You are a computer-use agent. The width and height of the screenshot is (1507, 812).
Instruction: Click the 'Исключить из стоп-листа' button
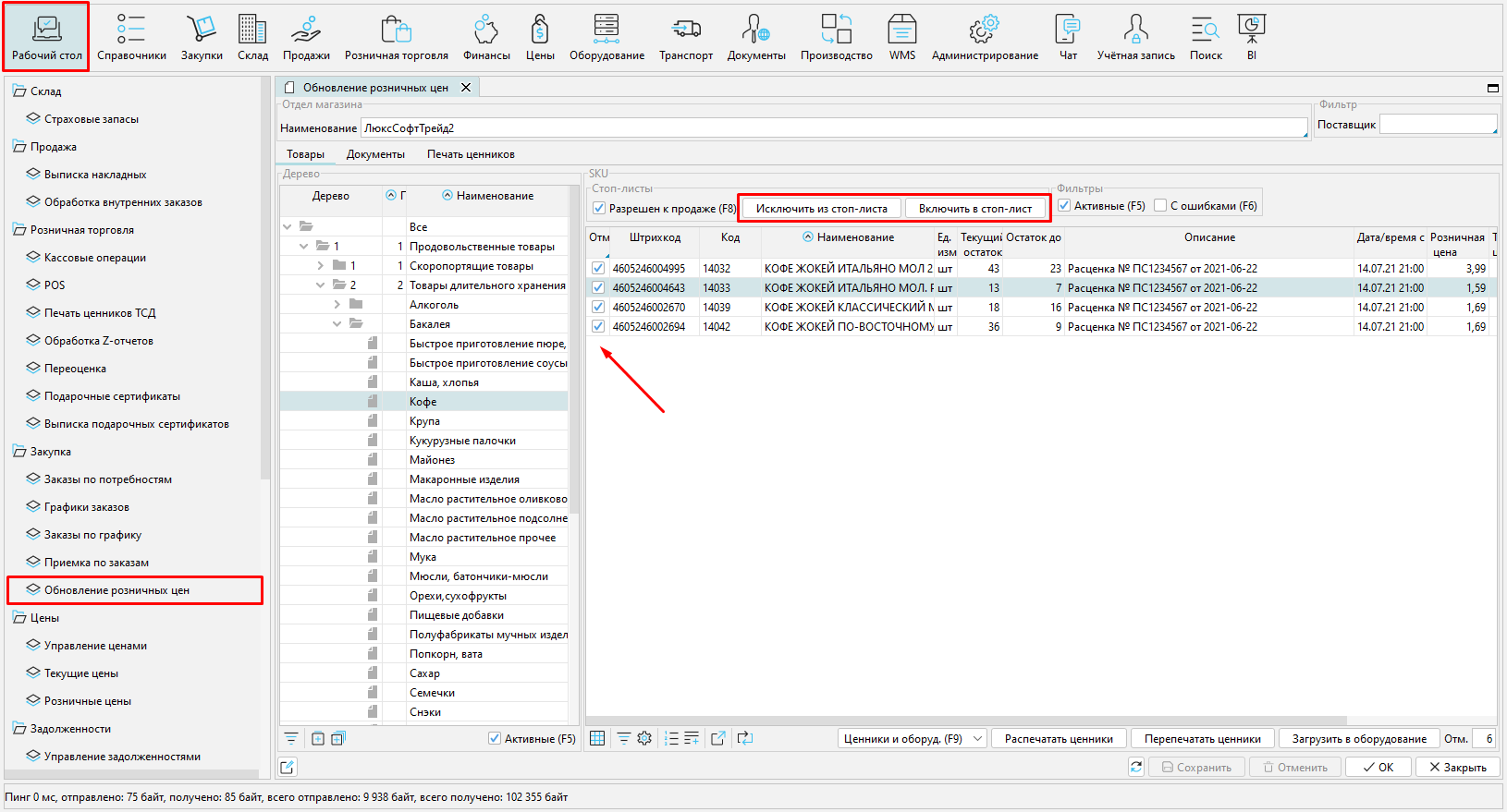[821, 209]
